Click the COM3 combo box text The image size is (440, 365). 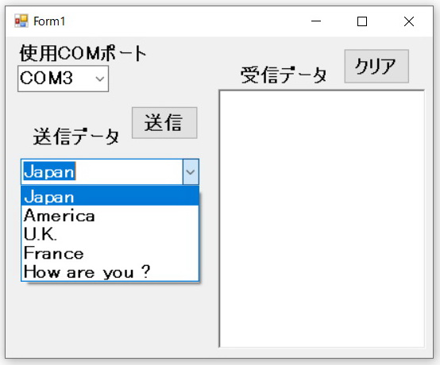[46, 78]
